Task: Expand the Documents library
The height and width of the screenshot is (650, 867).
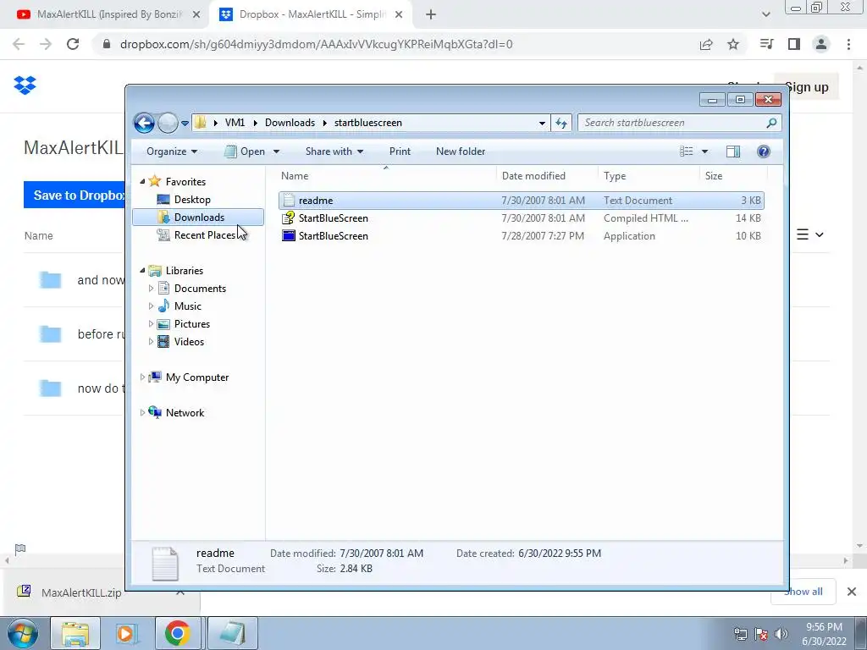Action: [x=151, y=288]
